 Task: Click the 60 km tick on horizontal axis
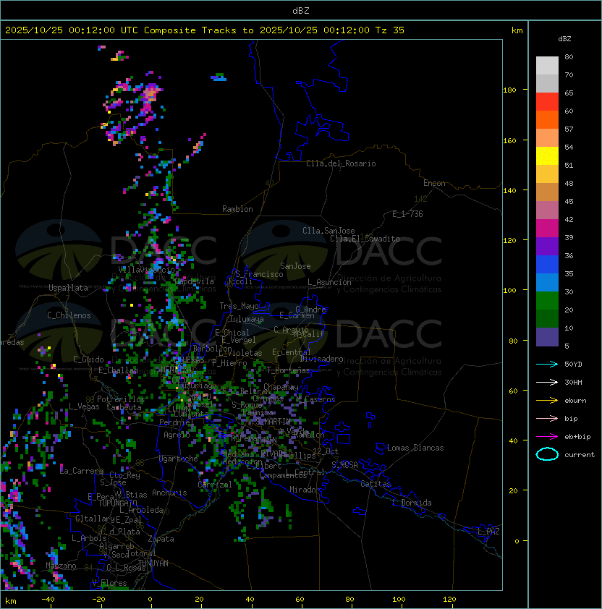tap(300, 600)
